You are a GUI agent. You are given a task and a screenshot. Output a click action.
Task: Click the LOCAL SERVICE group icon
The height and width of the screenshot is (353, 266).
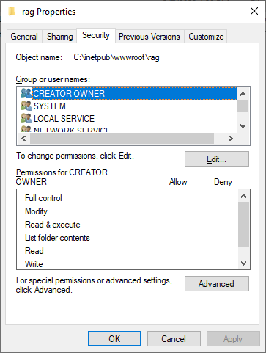26,118
